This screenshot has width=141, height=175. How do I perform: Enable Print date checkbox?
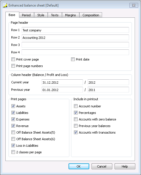(x=73, y=59)
